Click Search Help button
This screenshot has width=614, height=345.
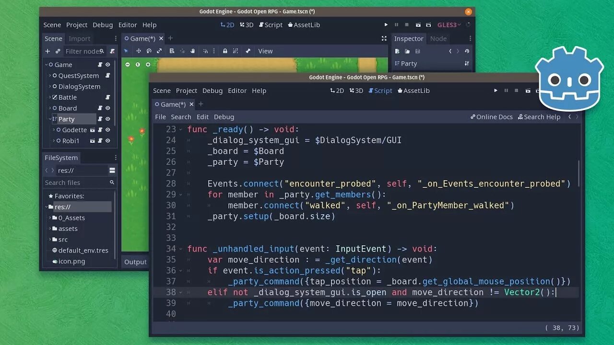click(x=539, y=117)
